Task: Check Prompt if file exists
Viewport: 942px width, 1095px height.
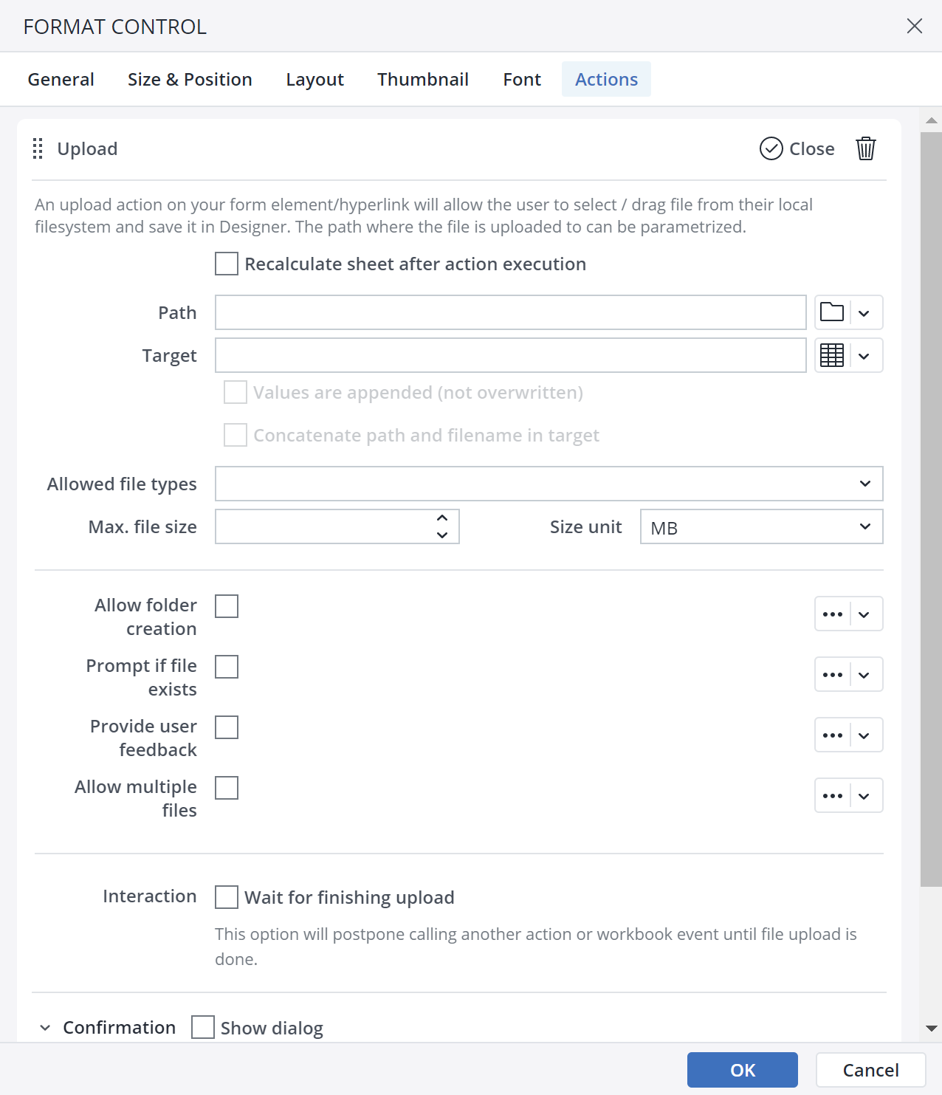Action: pyautogui.click(x=227, y=667)
